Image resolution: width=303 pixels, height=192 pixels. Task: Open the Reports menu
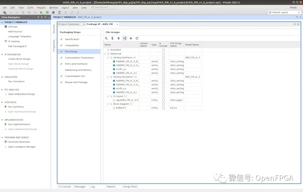41,8
